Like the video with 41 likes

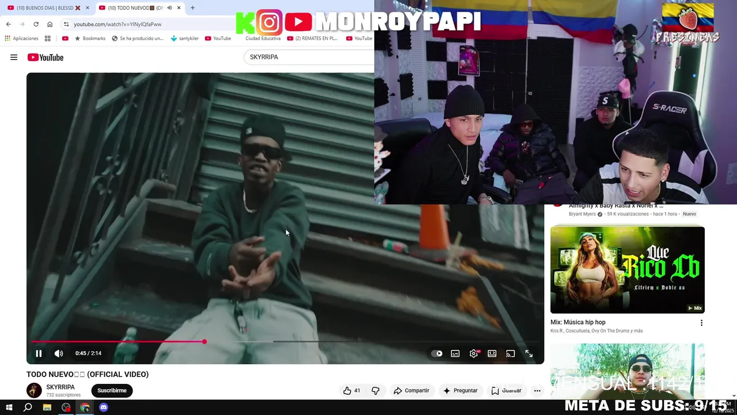352,390
